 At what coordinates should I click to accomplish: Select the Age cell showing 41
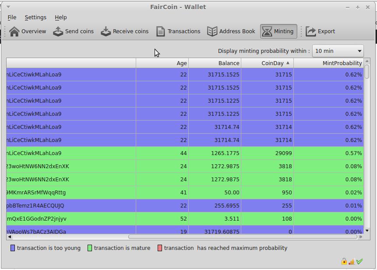tap(162, 193)
